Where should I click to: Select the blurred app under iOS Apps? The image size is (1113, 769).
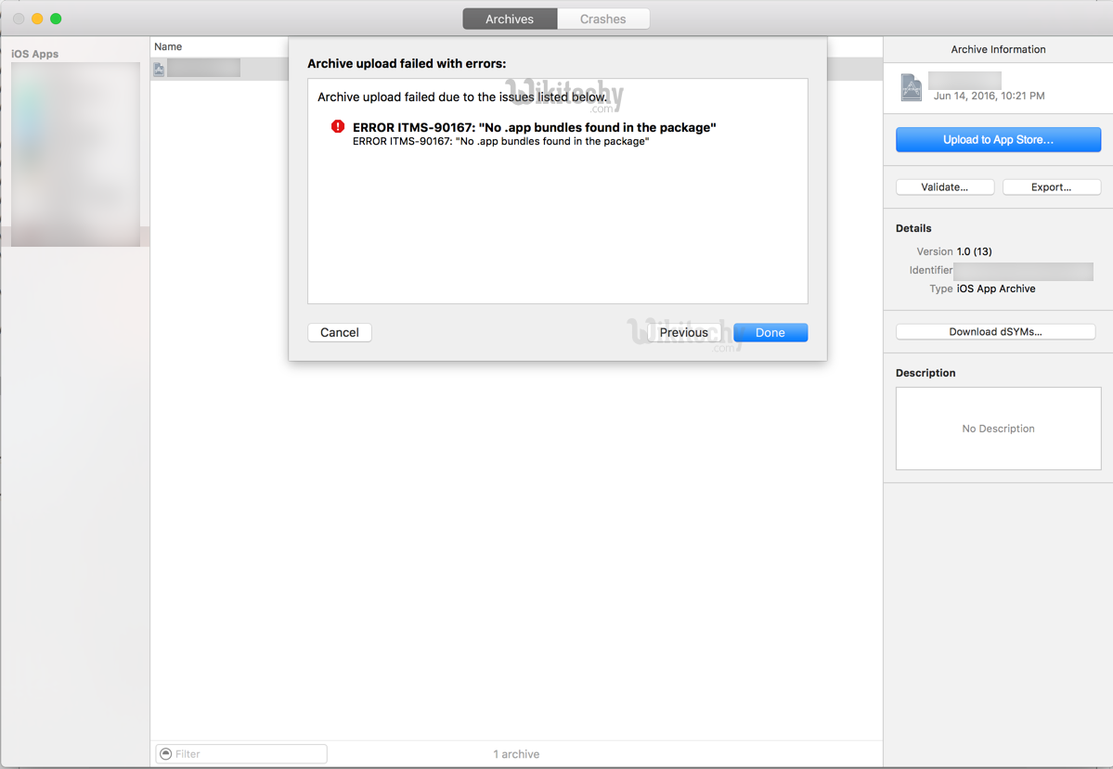coord(75,154)
